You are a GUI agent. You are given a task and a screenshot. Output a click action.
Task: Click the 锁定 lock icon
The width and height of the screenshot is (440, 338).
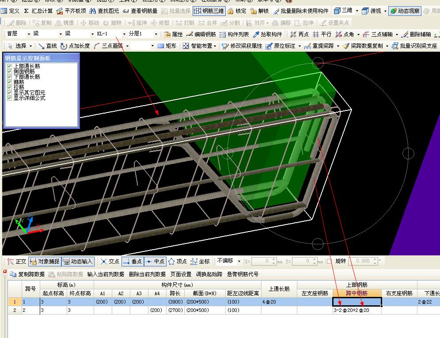pyautogui.click(x=237, y=11)
